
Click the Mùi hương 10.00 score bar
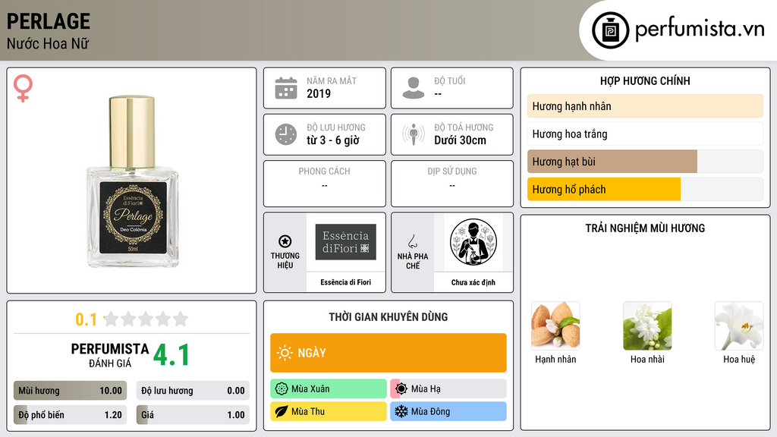70,391
